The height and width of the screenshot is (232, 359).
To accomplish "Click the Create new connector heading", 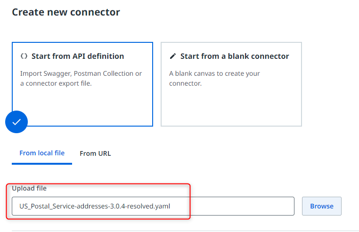I will pos(66,12).
